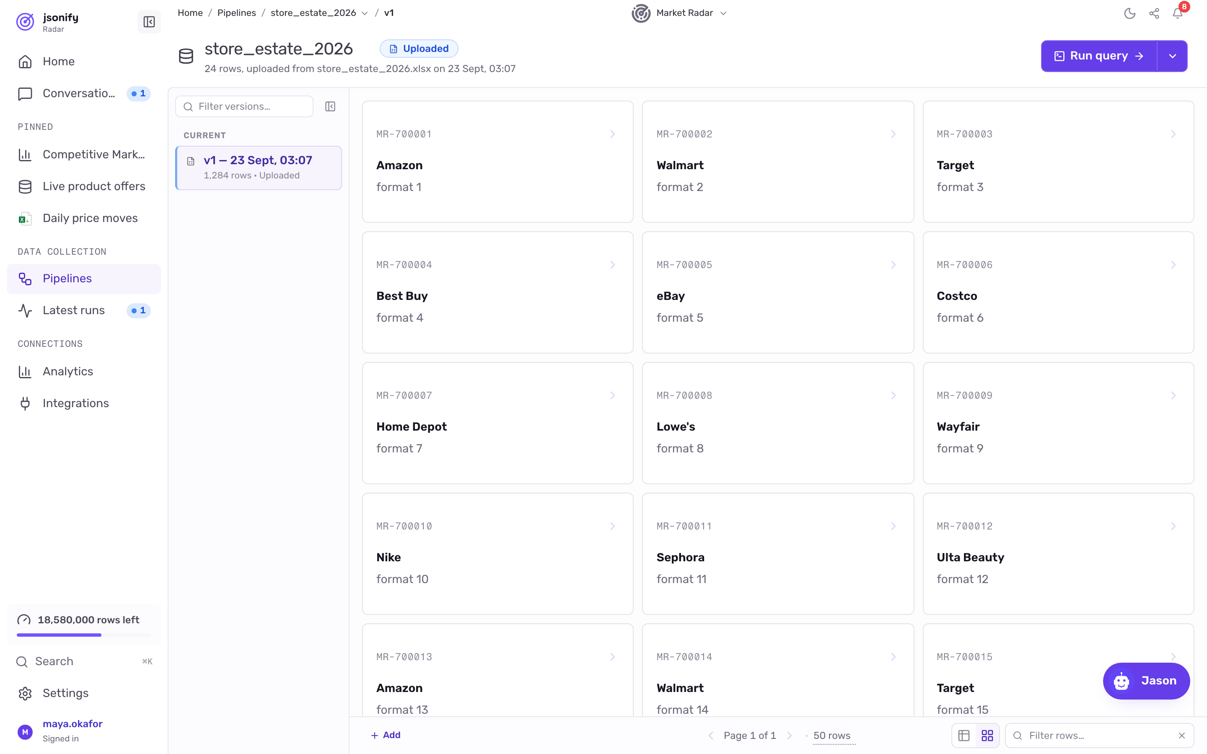This screenshot has width=1207, height=754.
Task: Open pinned Competitive Market item
Action: coord(84,155)
